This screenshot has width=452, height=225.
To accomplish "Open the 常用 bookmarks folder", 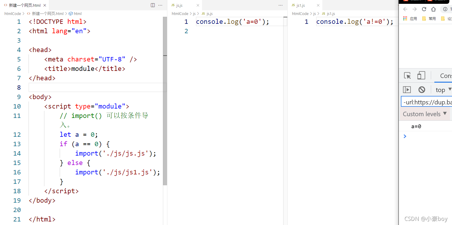I will click(429, 19).
